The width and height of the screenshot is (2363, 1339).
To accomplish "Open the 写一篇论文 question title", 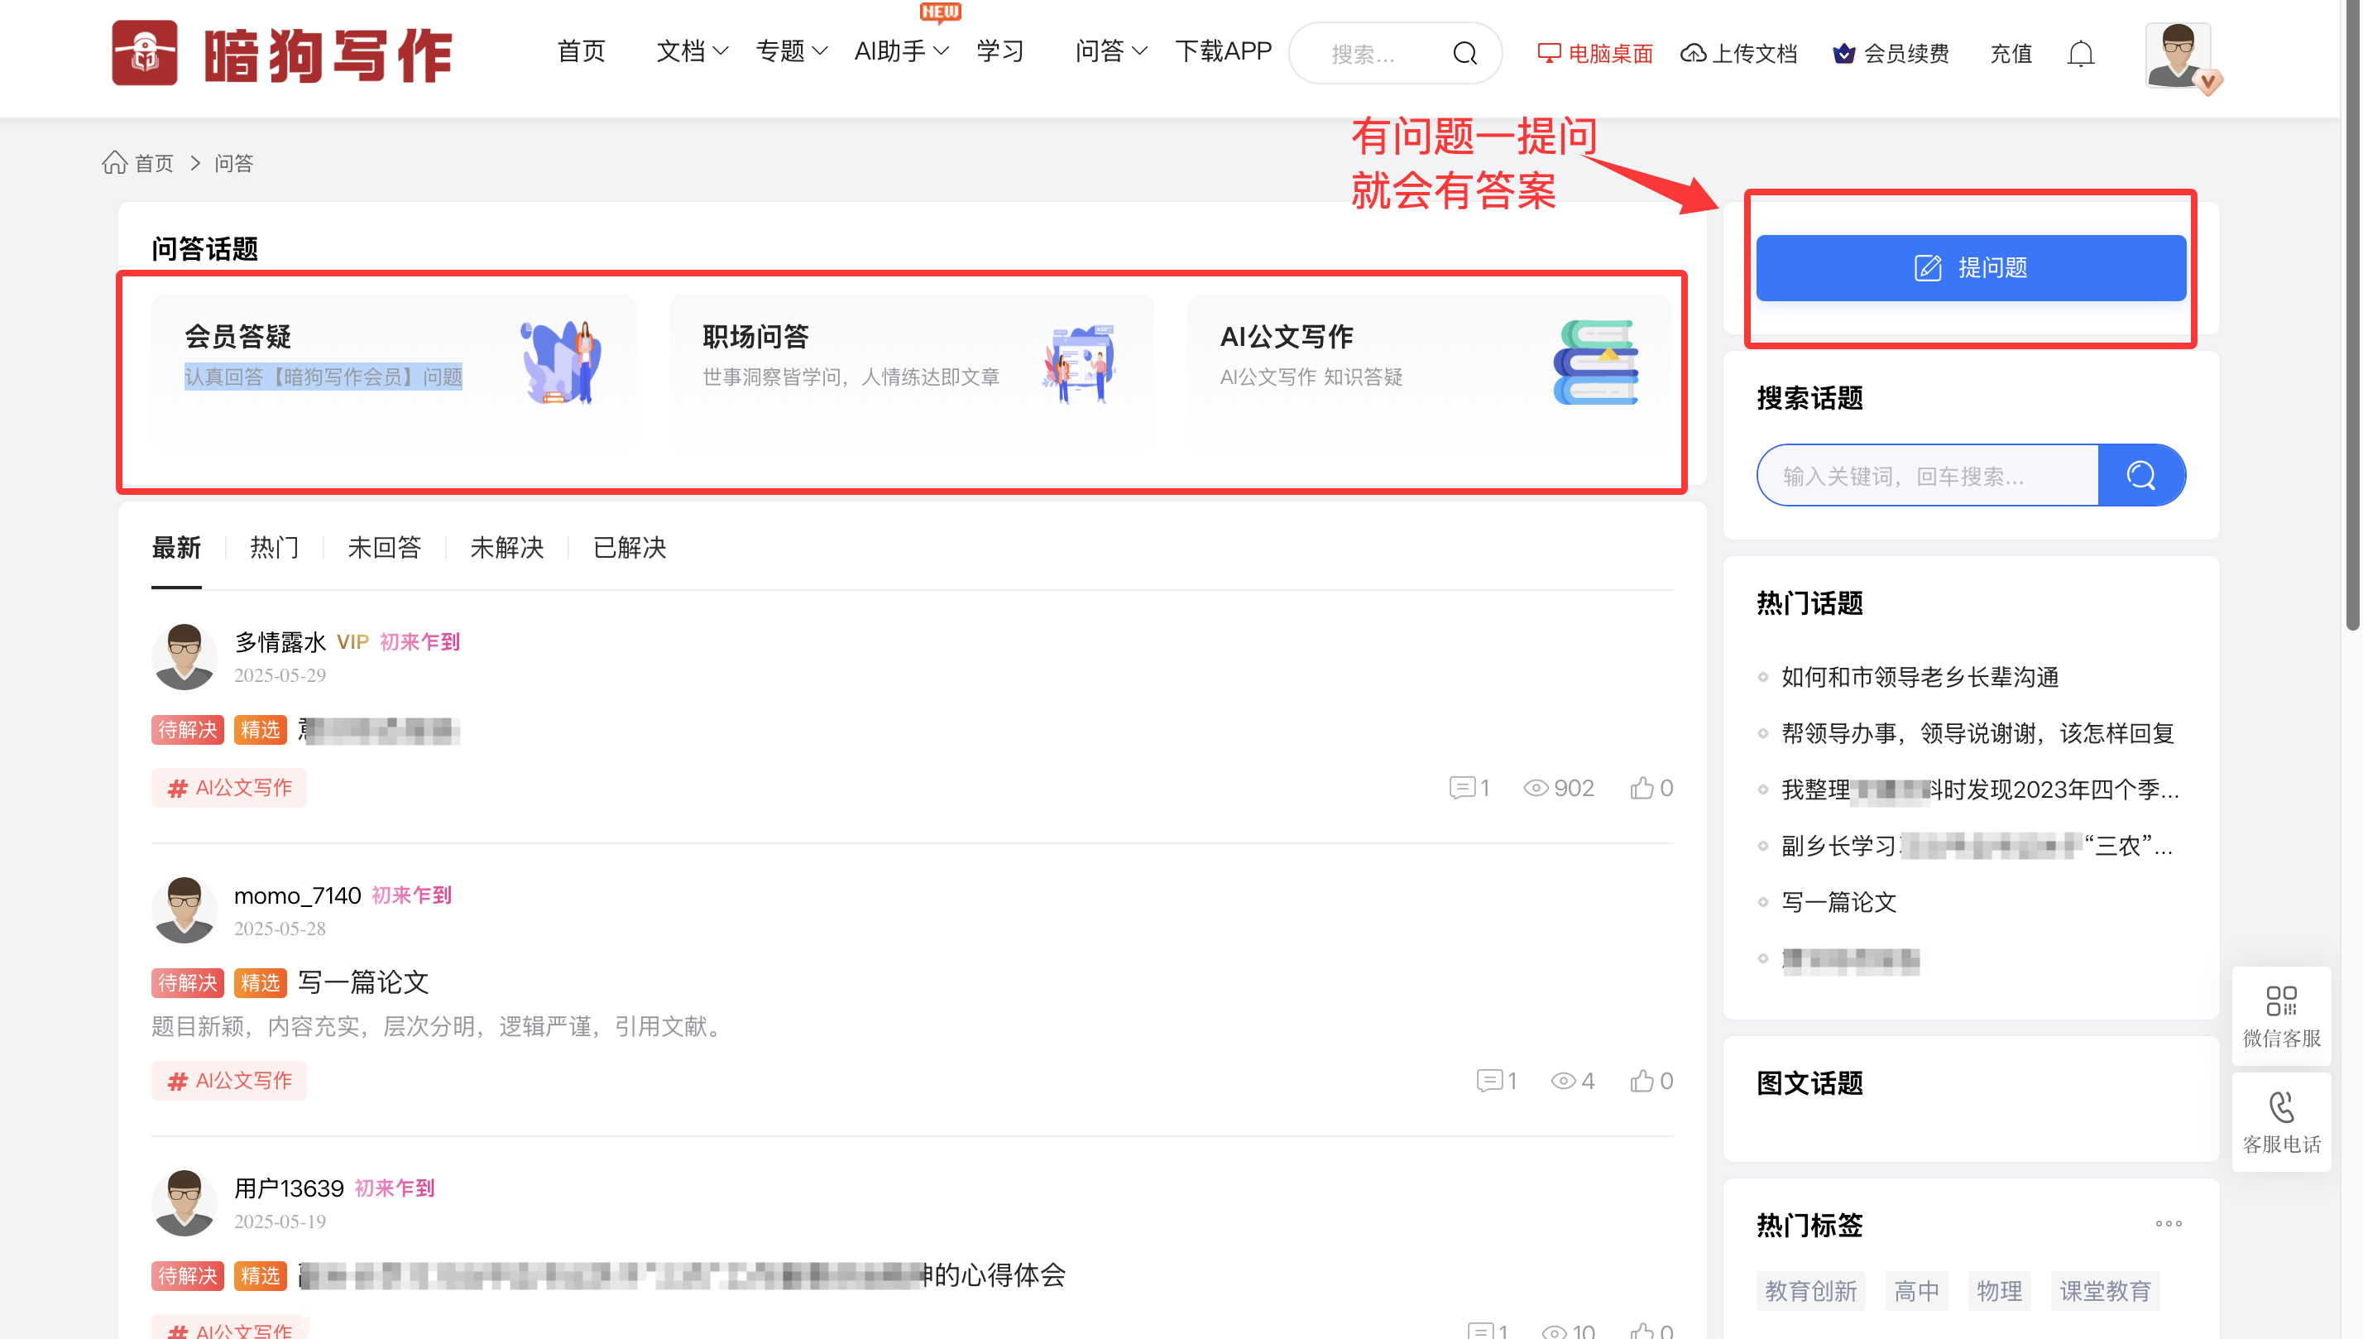I will click(x=364, y=982).
